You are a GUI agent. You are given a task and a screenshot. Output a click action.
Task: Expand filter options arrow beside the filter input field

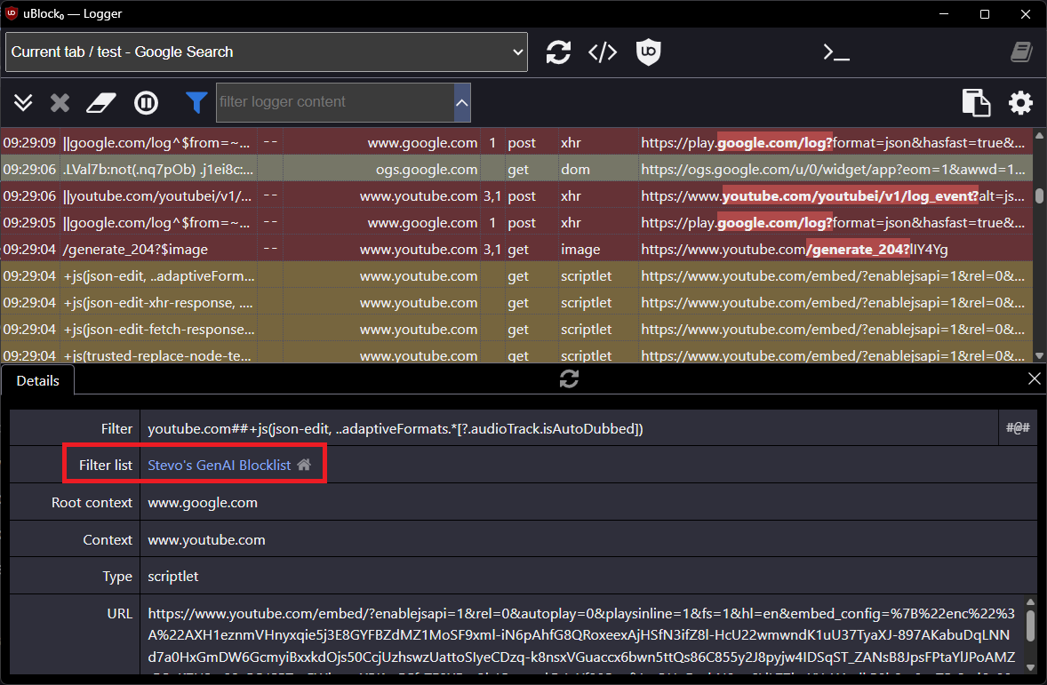(462, 103)
